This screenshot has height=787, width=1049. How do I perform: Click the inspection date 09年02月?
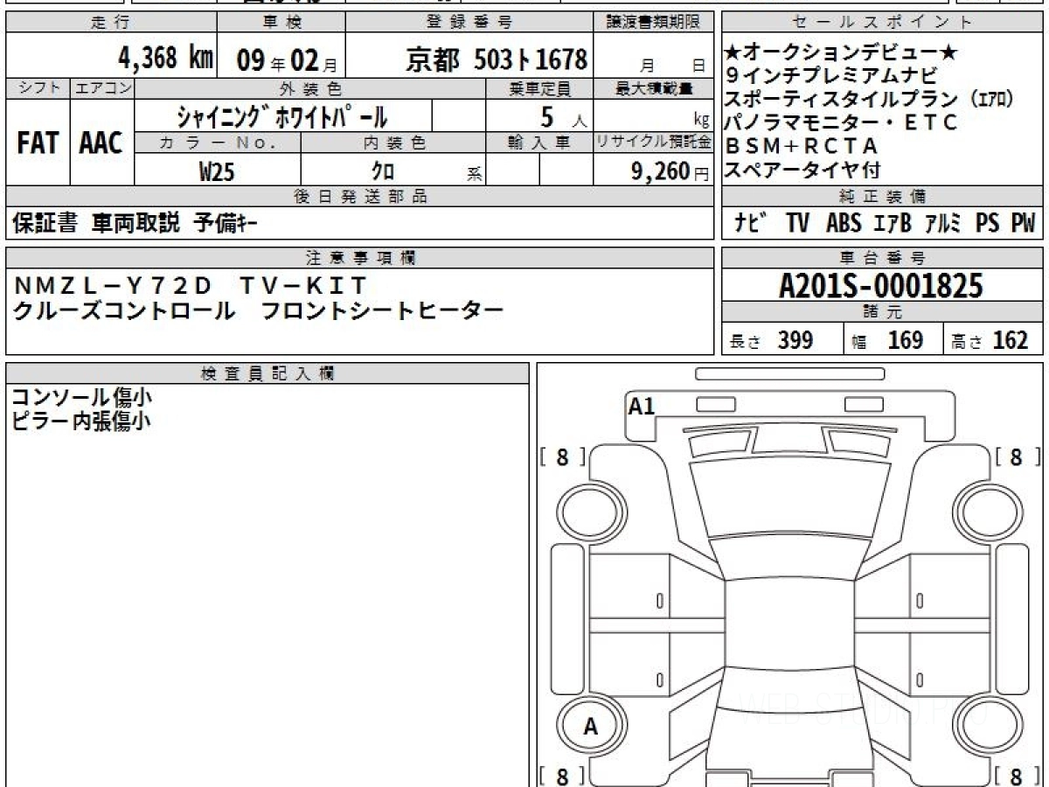[x=280, y=59]
